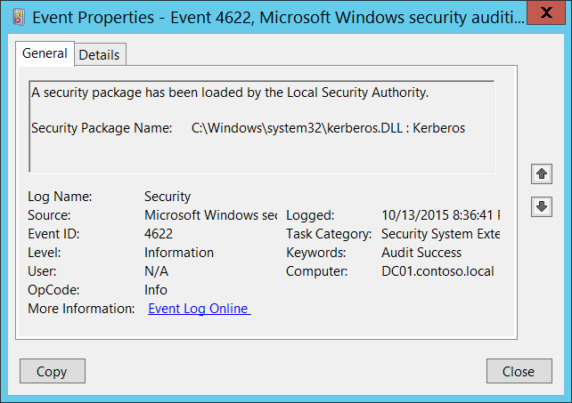Open the Details tab
The image size is (572, 403).
click(99, 54)
